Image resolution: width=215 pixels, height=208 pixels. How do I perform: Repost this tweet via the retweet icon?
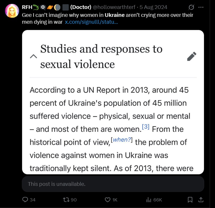coord(70,200)
